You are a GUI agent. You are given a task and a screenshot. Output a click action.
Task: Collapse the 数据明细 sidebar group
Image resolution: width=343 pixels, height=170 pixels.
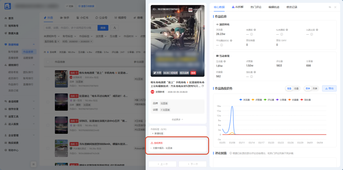(x=20, y=44)
